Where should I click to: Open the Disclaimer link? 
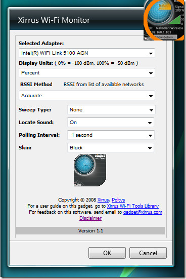[90, 218]
